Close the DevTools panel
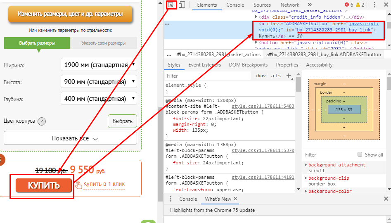Screen dimensions: 391x223 386,5
